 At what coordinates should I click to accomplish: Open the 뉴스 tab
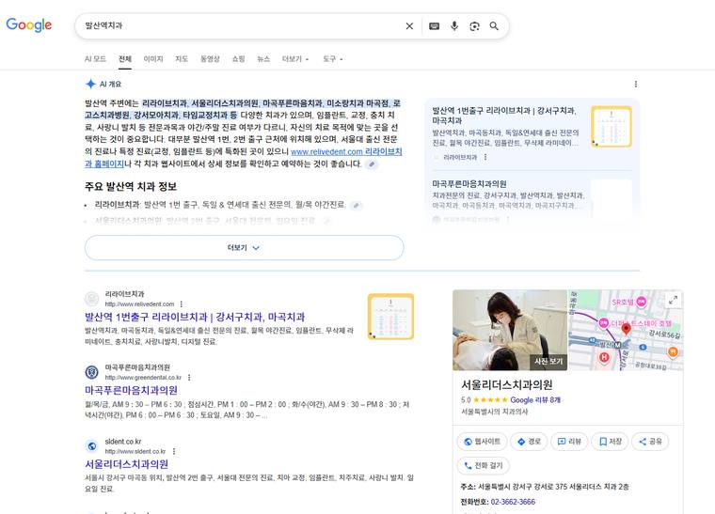(x=263, y=59)
